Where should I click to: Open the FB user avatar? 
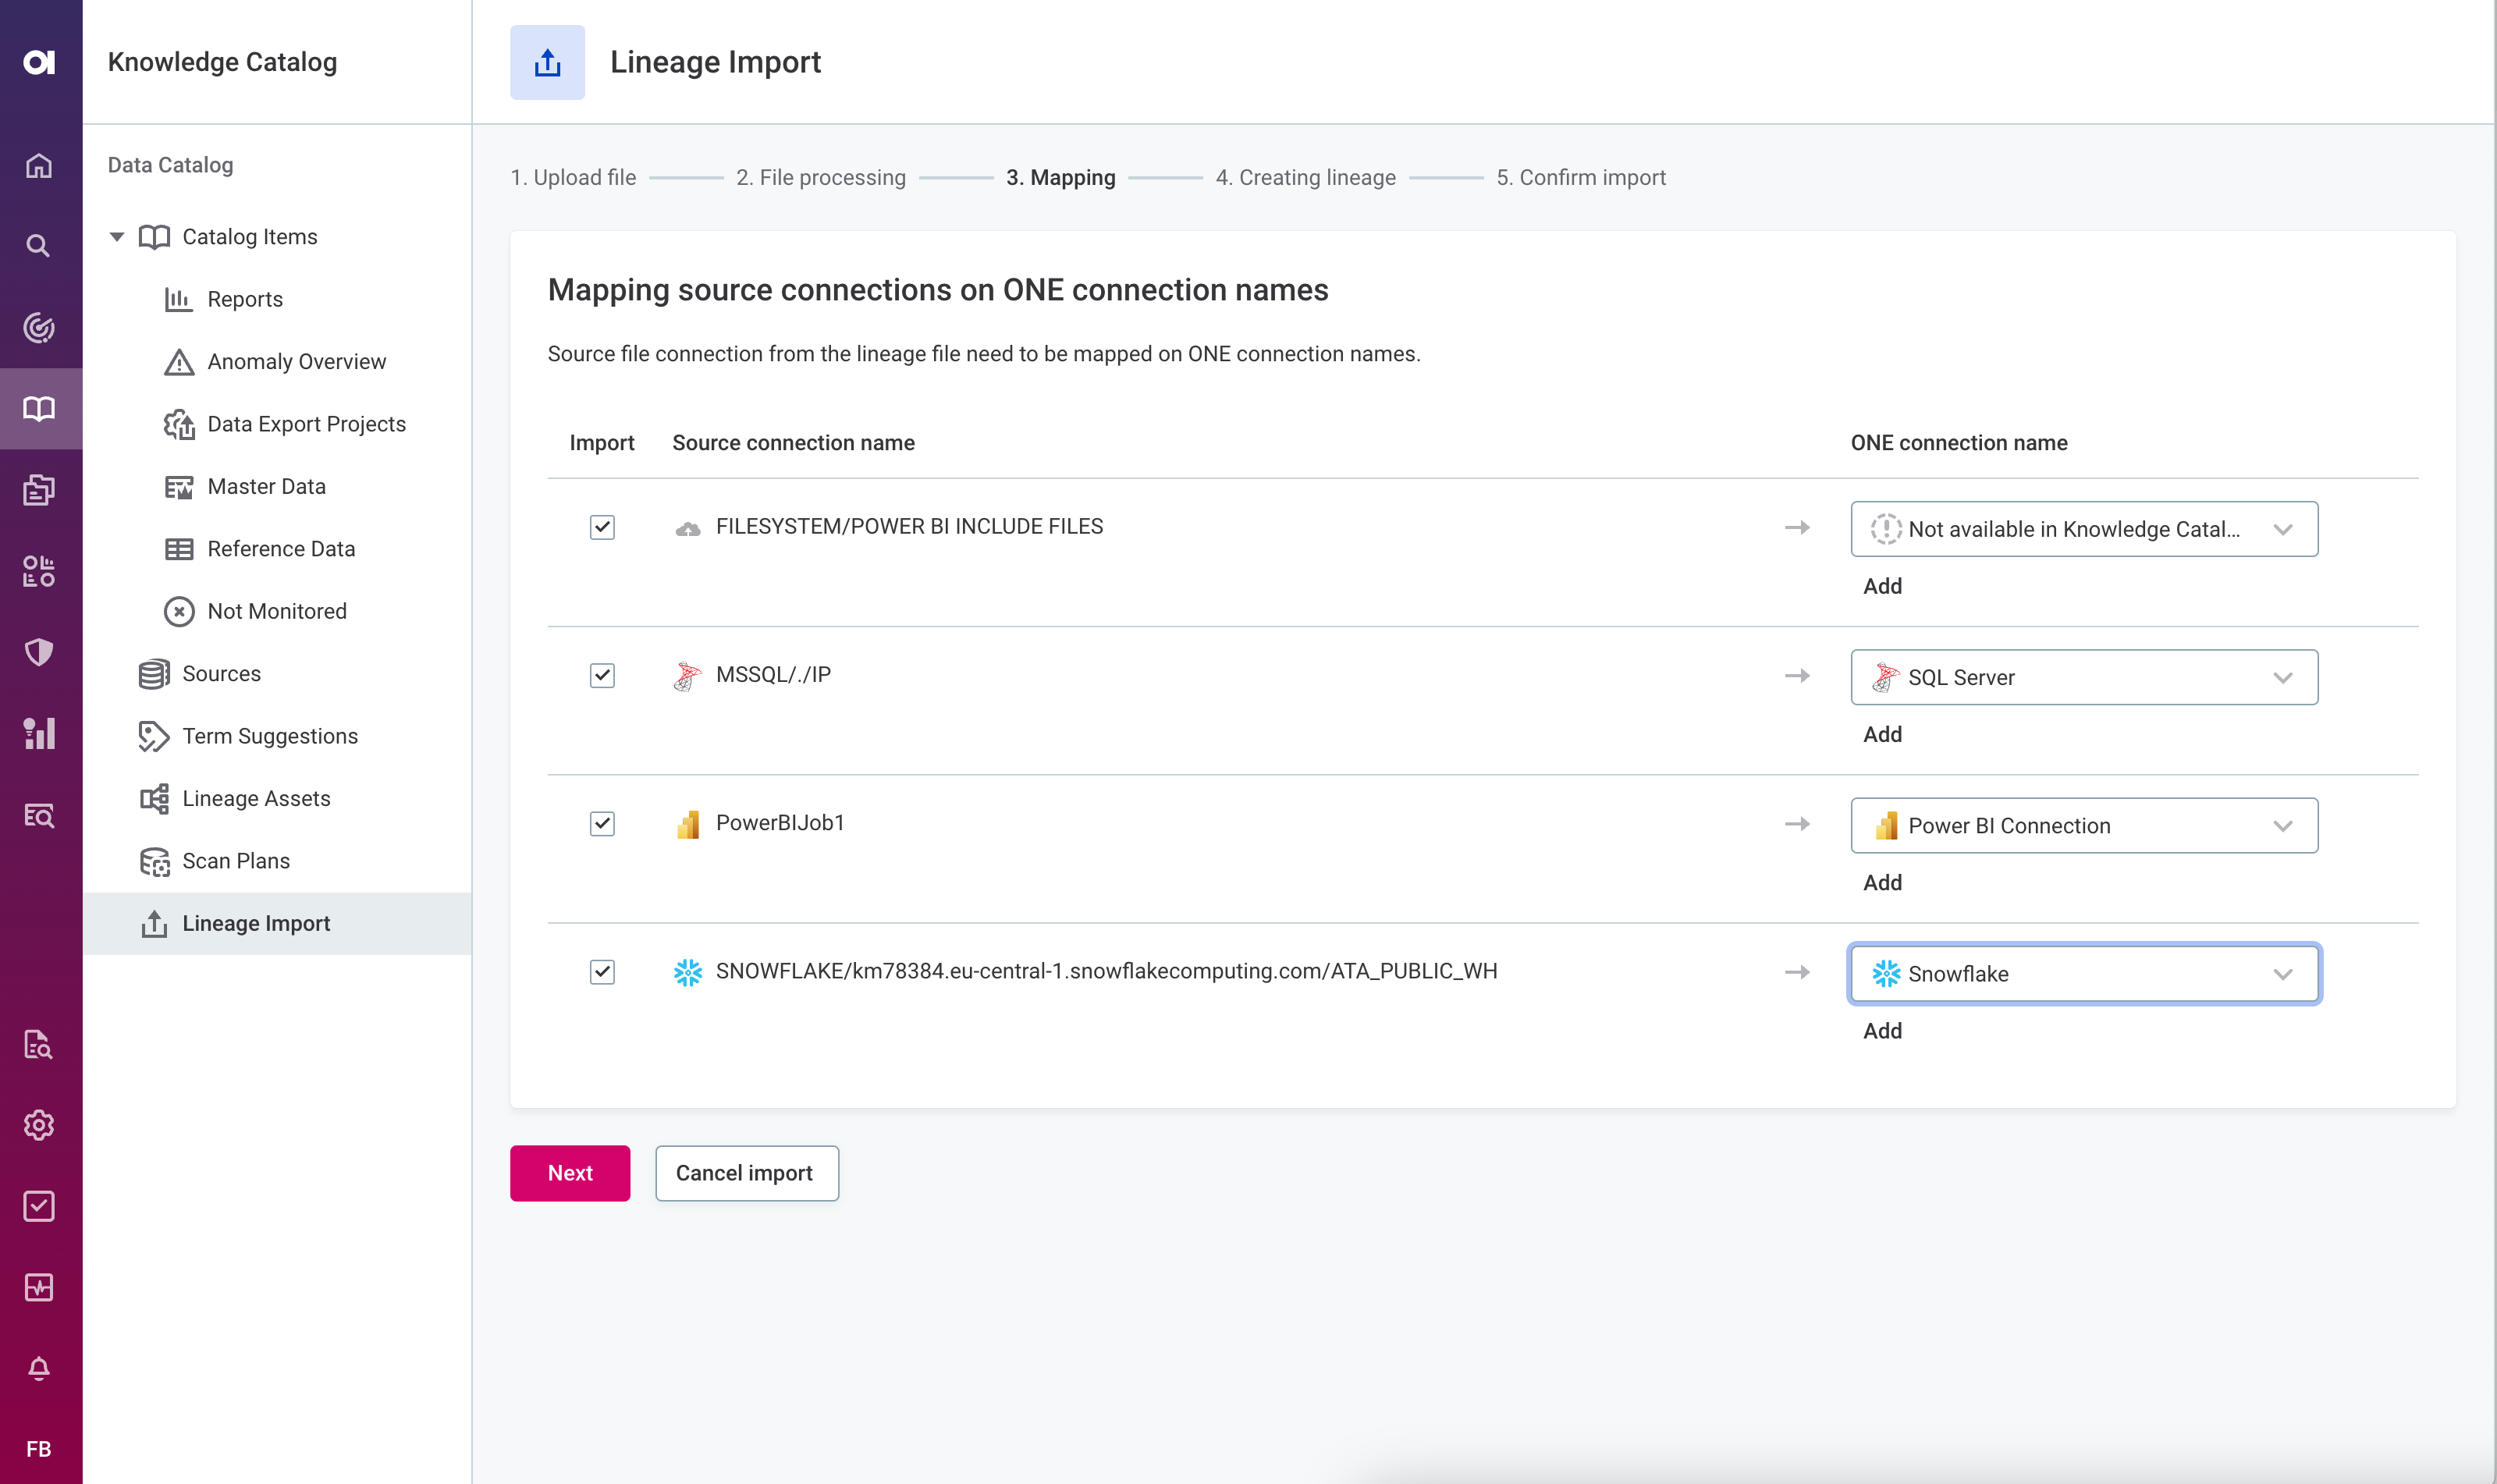(39, 1448)
